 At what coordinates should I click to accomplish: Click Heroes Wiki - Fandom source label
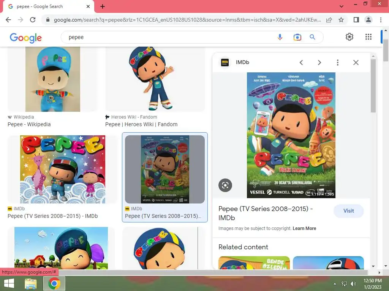click(134, 117)
